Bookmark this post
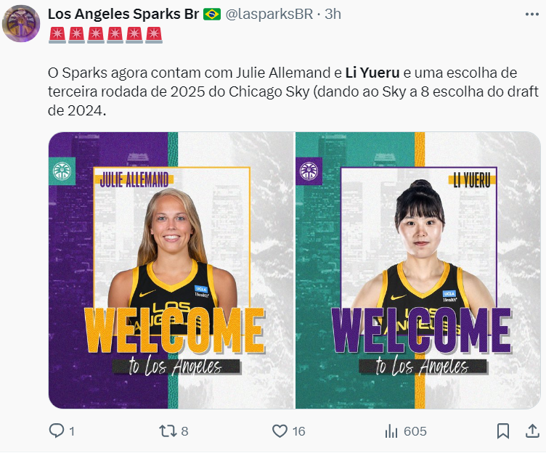Viewport: 546px width, 453px height. [503, 431]
